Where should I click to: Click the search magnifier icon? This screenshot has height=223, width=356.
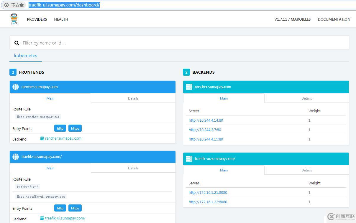tap(17, 43)
